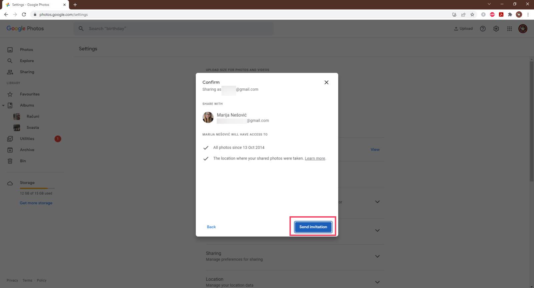Click Send invitation button
The image size is (534, 288).
[x=313, y=227]
